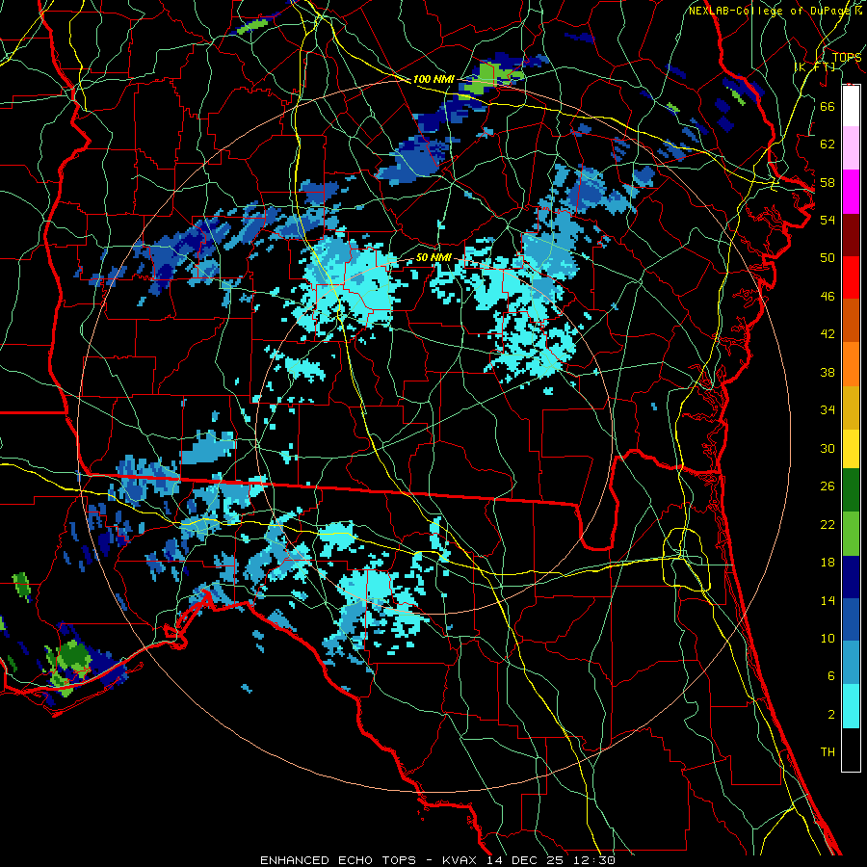Select the bright red legend swatch
Viewport: 867px width, 867px height.
[x=851, y=277]
